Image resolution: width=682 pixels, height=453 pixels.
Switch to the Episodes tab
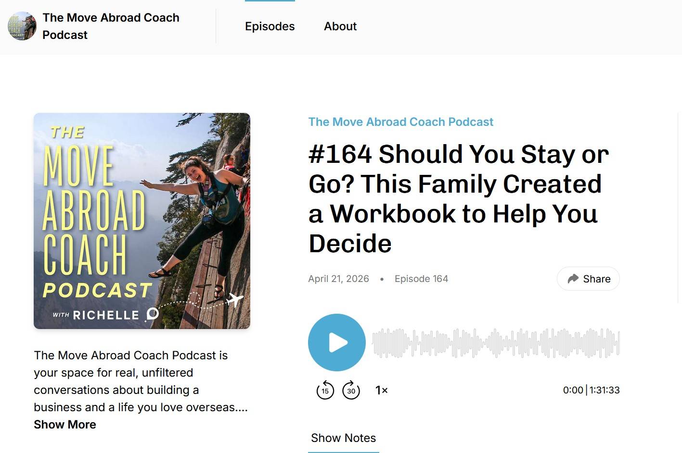(x=270, y=26)
